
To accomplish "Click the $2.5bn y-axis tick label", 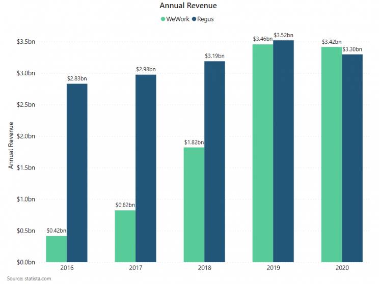I will [26, 105].
